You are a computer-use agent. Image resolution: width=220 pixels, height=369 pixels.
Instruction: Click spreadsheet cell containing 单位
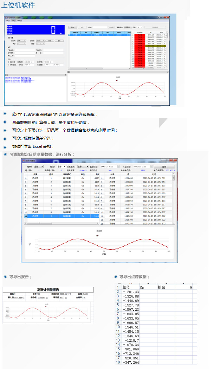[x=130, y=287]
